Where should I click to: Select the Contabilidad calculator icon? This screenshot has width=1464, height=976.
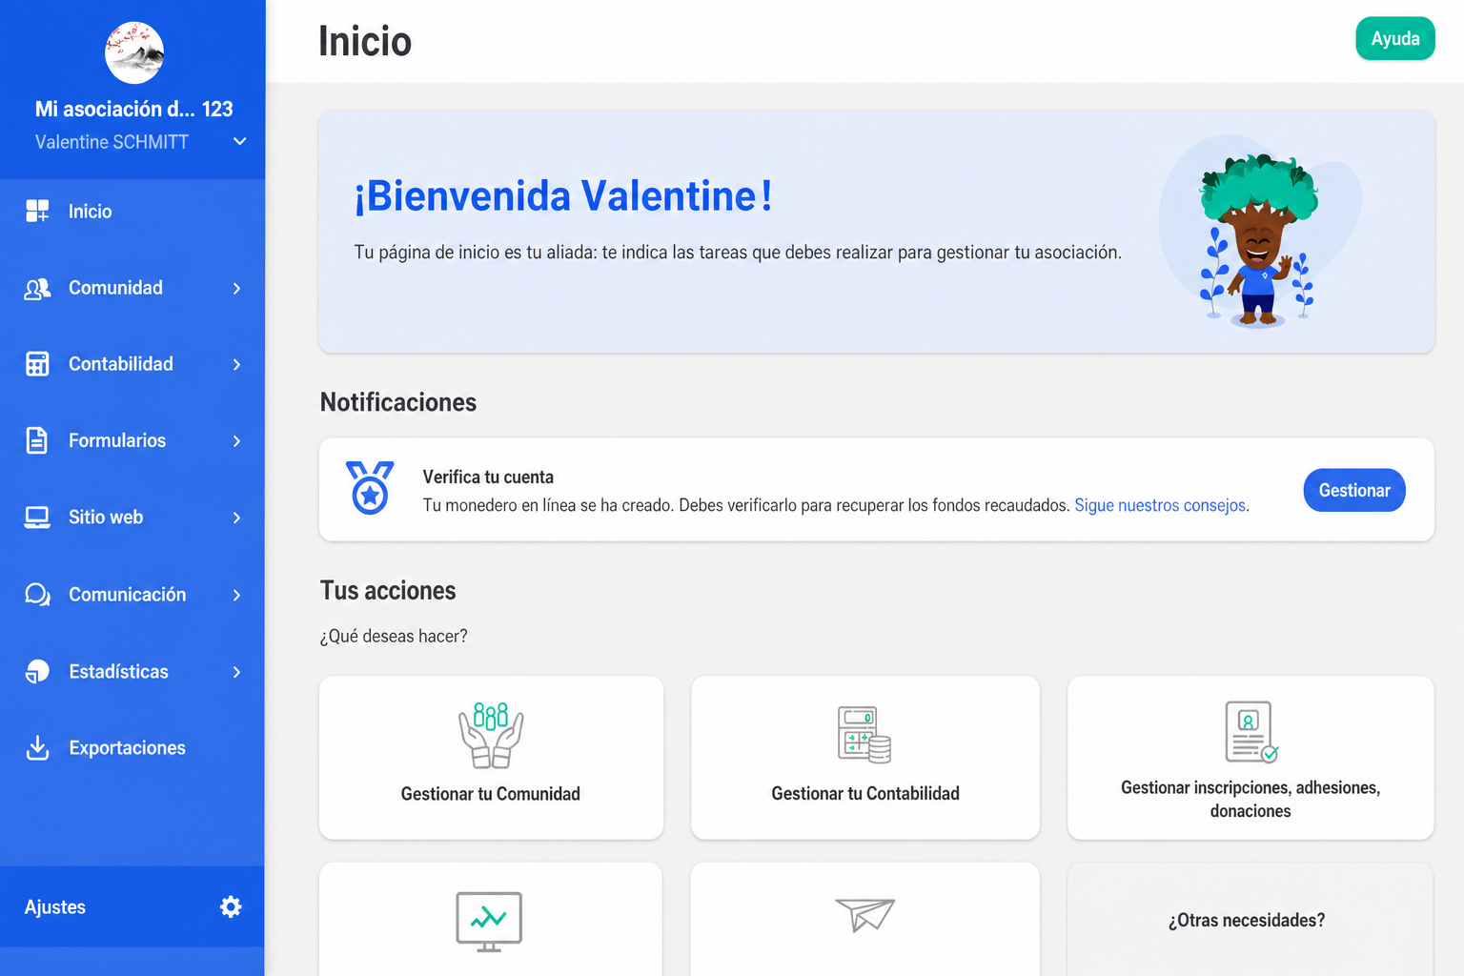click(x=37, y=364)
